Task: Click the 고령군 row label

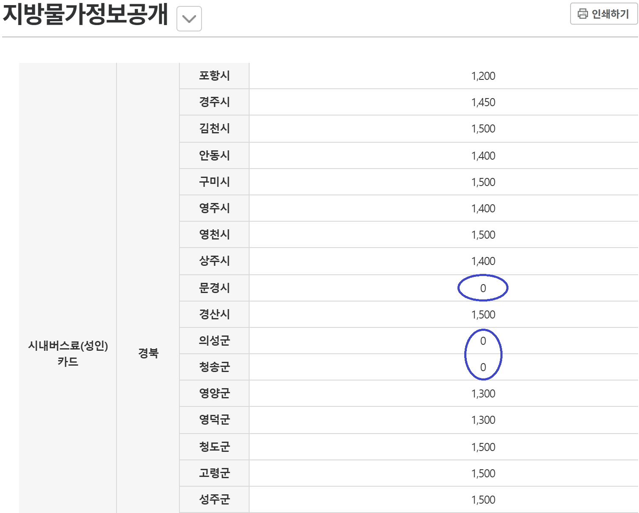Action: 214,473
